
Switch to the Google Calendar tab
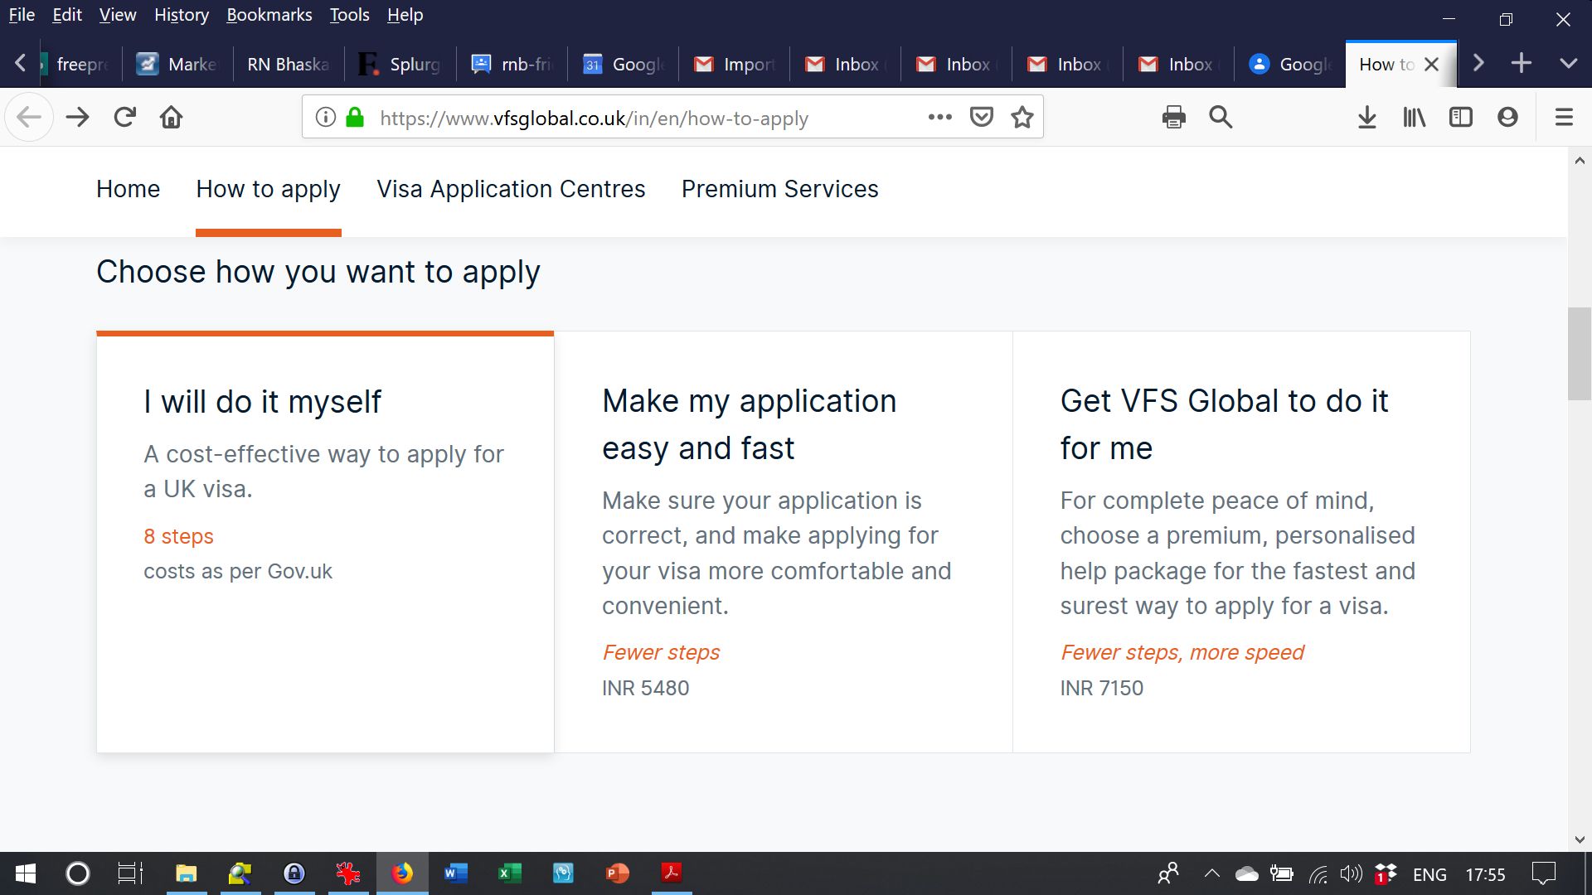click(x=624, y=65)
